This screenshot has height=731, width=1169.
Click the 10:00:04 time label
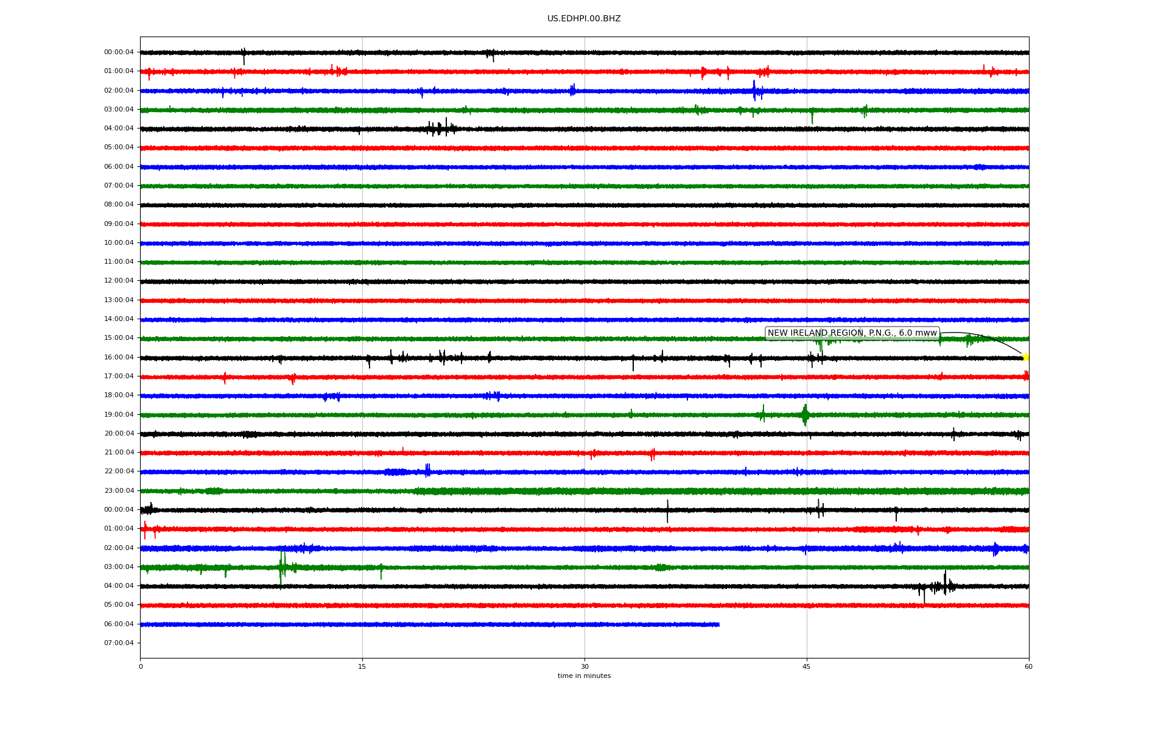point(119,243)
